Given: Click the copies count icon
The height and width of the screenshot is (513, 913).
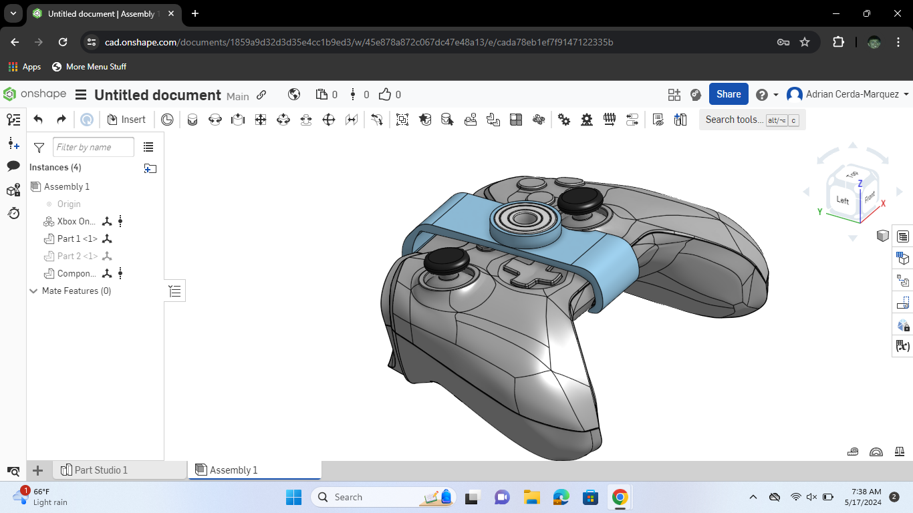Looking at the screenshot, I should pyautogui.click(x=321, y=94).
